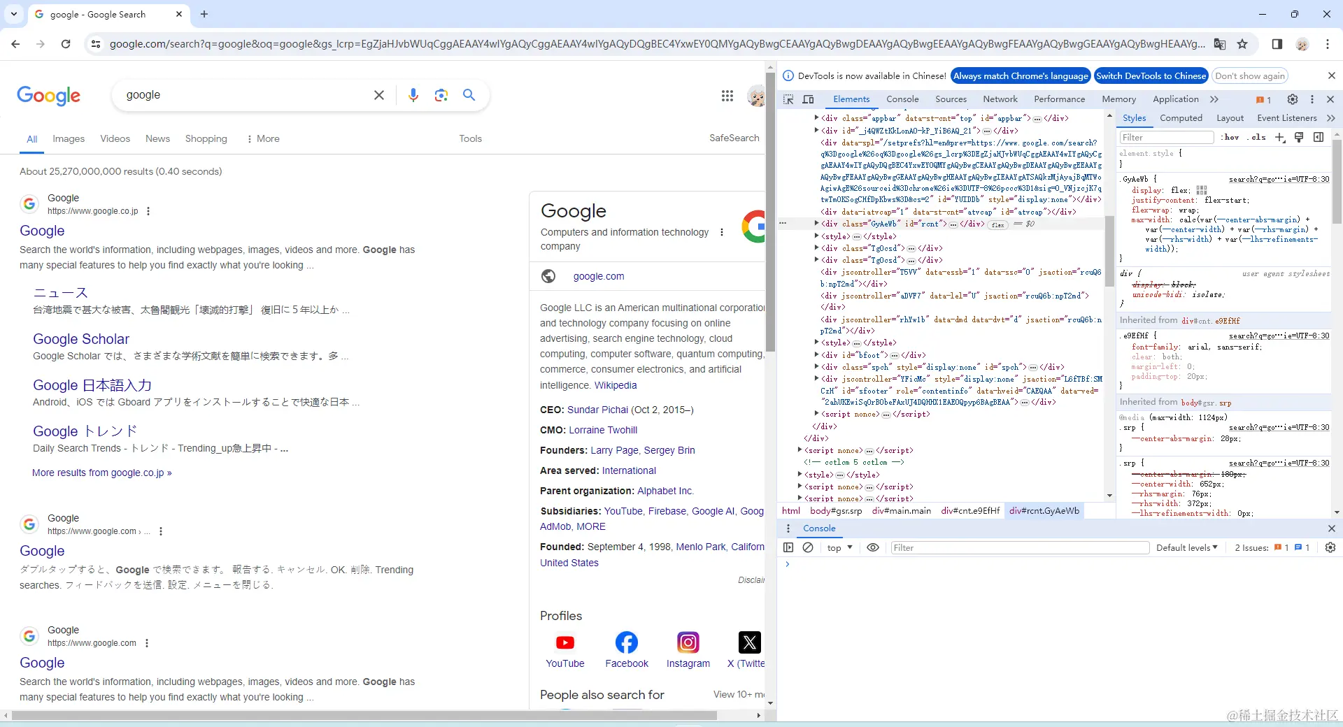Switch to the Network tab

tap(1000, 99)
